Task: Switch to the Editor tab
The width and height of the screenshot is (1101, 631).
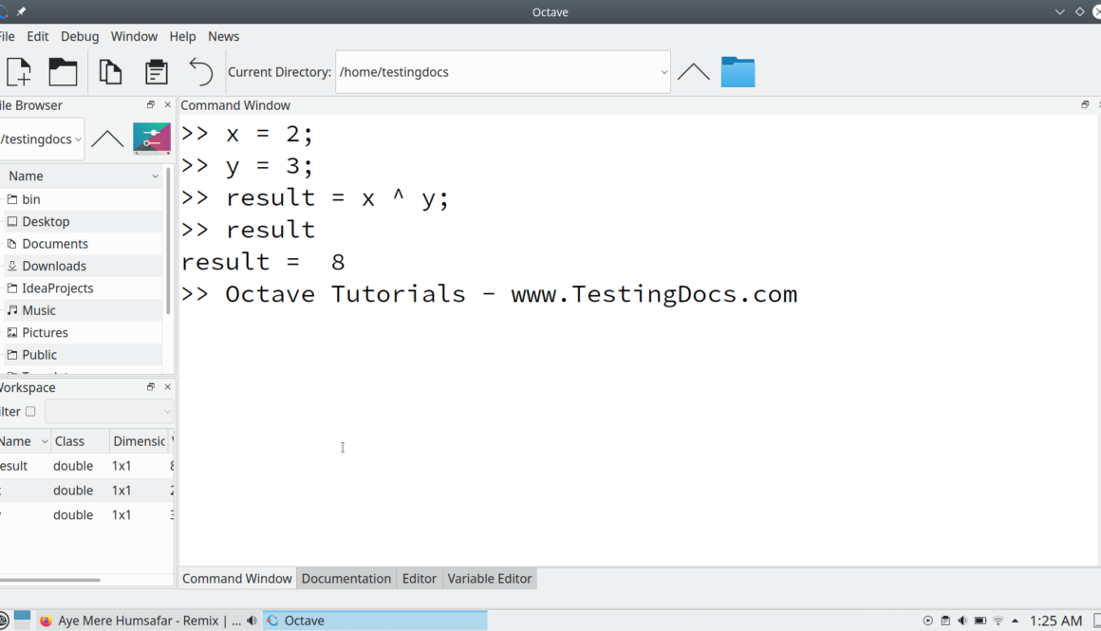Action: [x=420, y=579]
